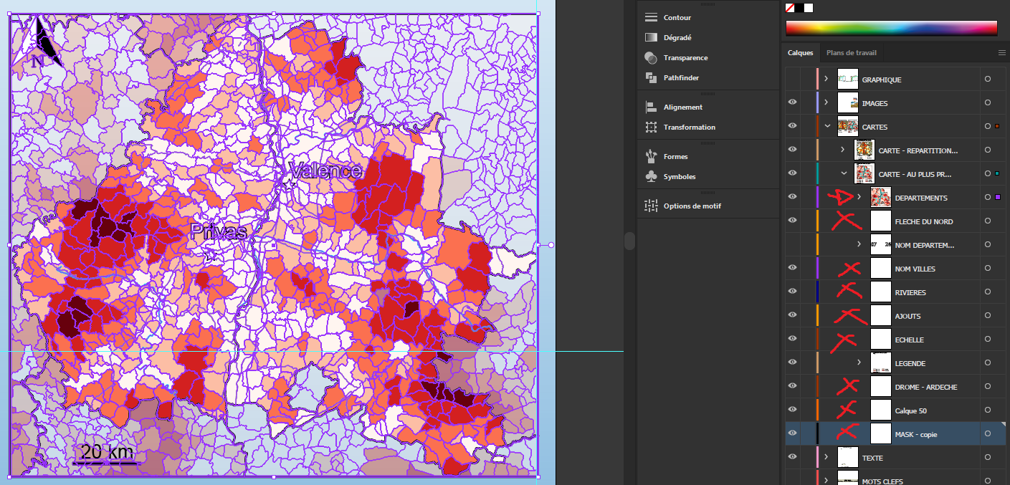Click the target circle of TEXTE layer
This screenshot has height=485, width=1010.
click(x=988, y=458)
